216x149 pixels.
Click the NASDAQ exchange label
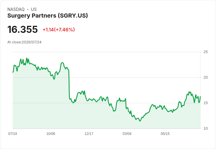tap(16, 9)
